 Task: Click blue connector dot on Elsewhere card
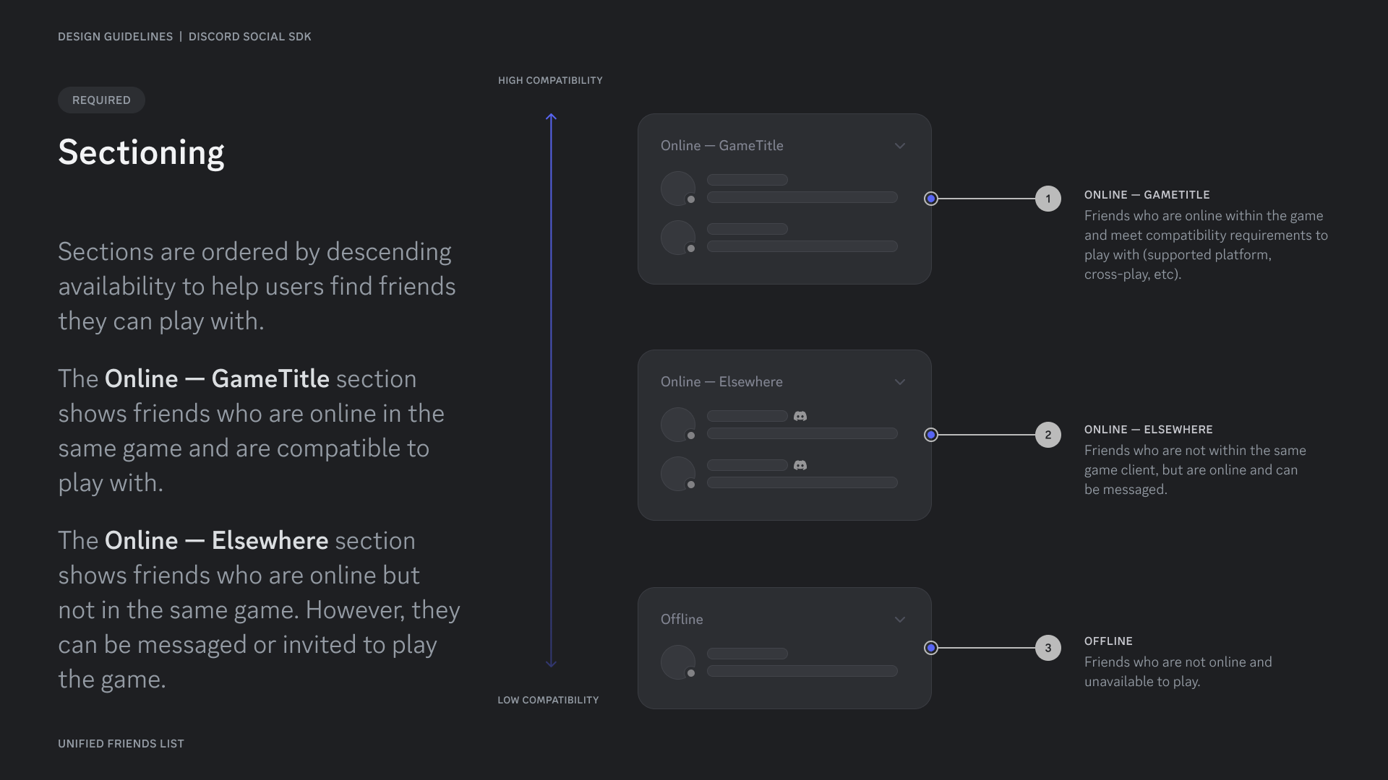click(x=931, y=435)
